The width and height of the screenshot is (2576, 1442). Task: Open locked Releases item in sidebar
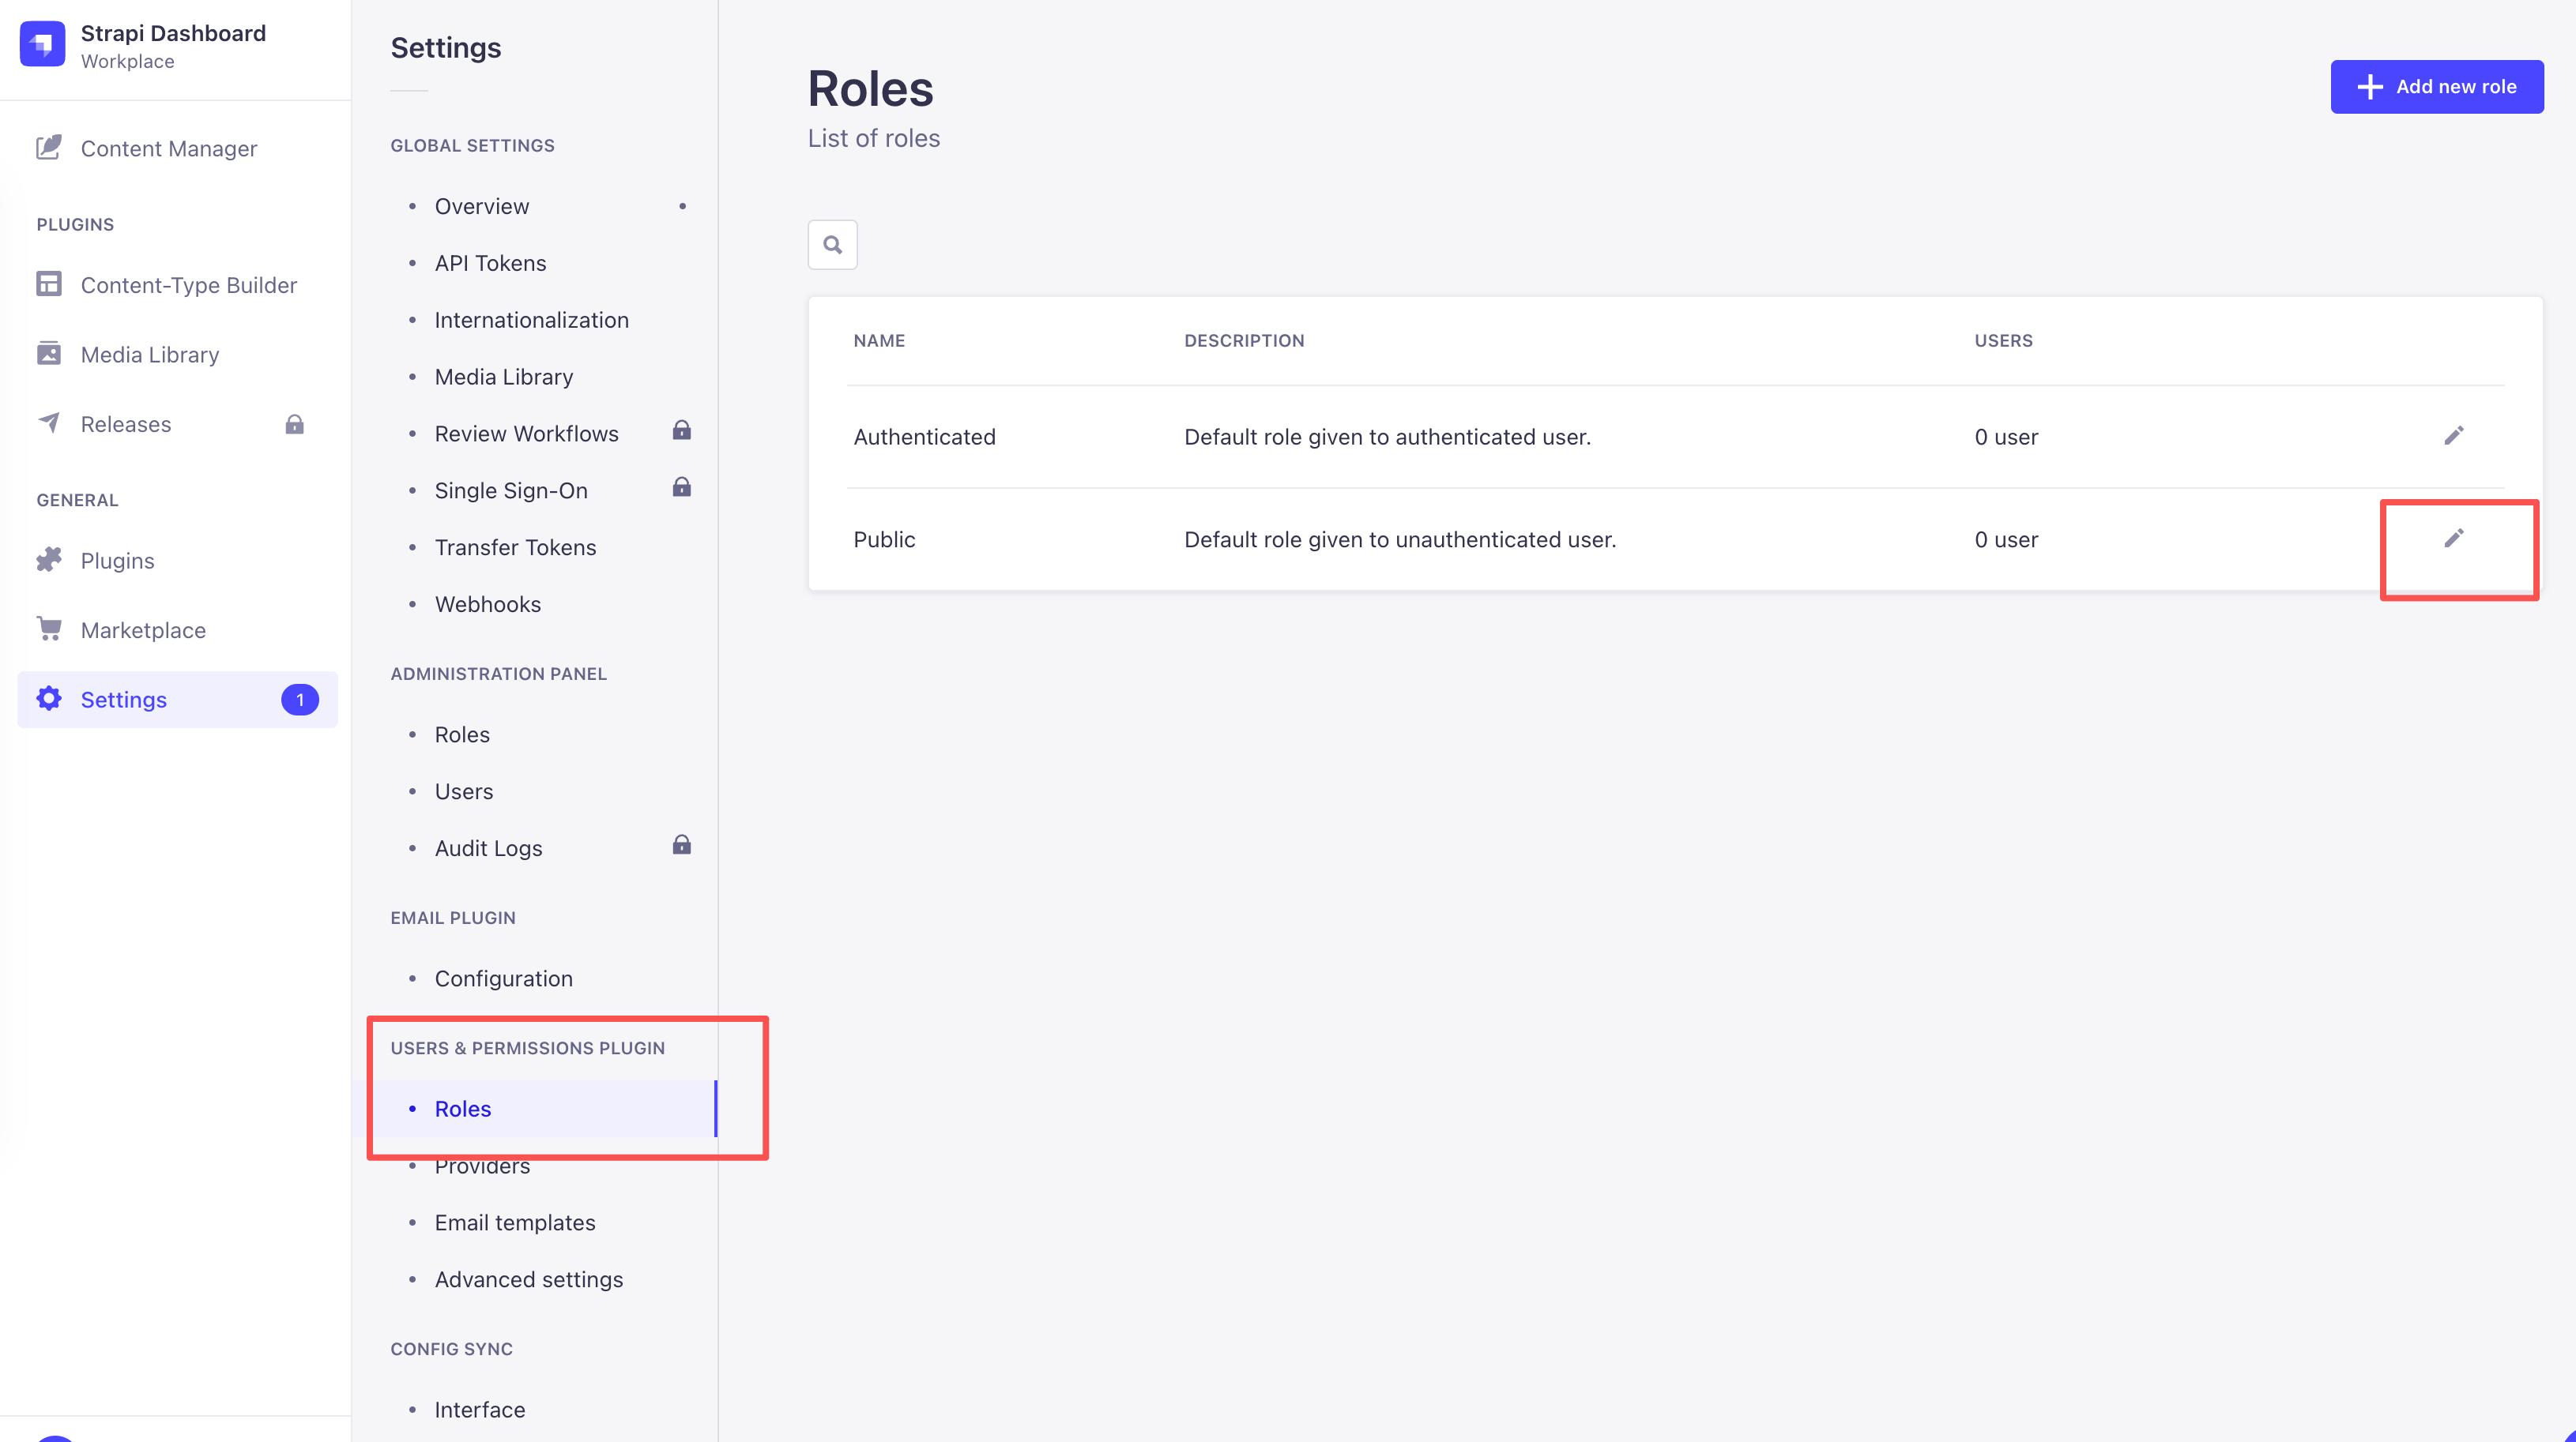(x=126, y=424)
